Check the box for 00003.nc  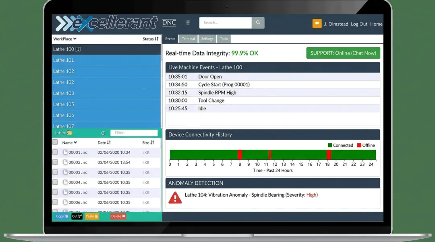click(x=55, y=172)
